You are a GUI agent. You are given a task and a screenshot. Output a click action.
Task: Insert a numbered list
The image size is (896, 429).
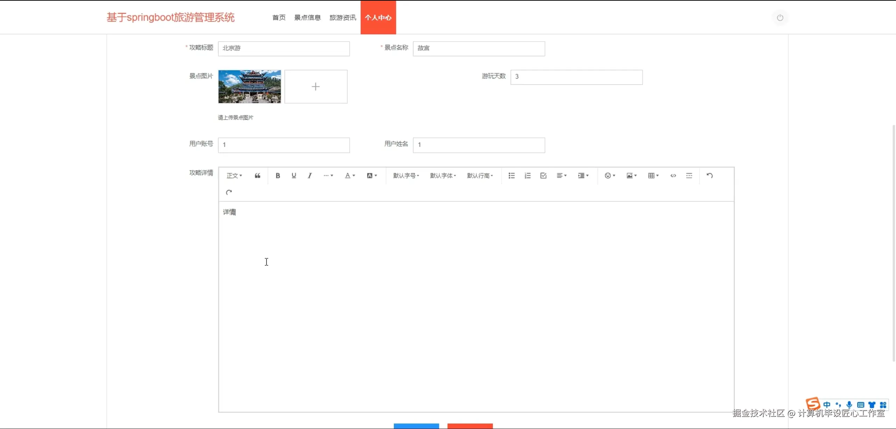coord(527,176)
